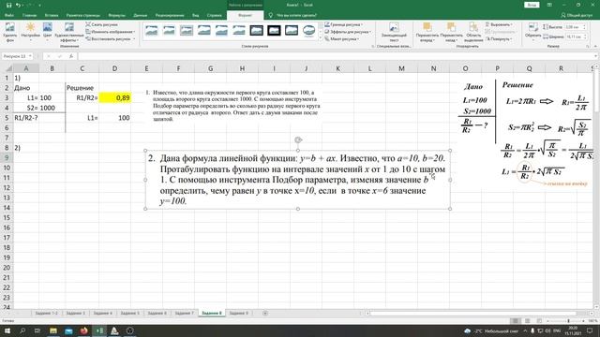Open Artistic Effects (Художественные эффекты) dropdown
Image resolution: width=600 pixels, height=337 pixels.
tap(69, 32)
